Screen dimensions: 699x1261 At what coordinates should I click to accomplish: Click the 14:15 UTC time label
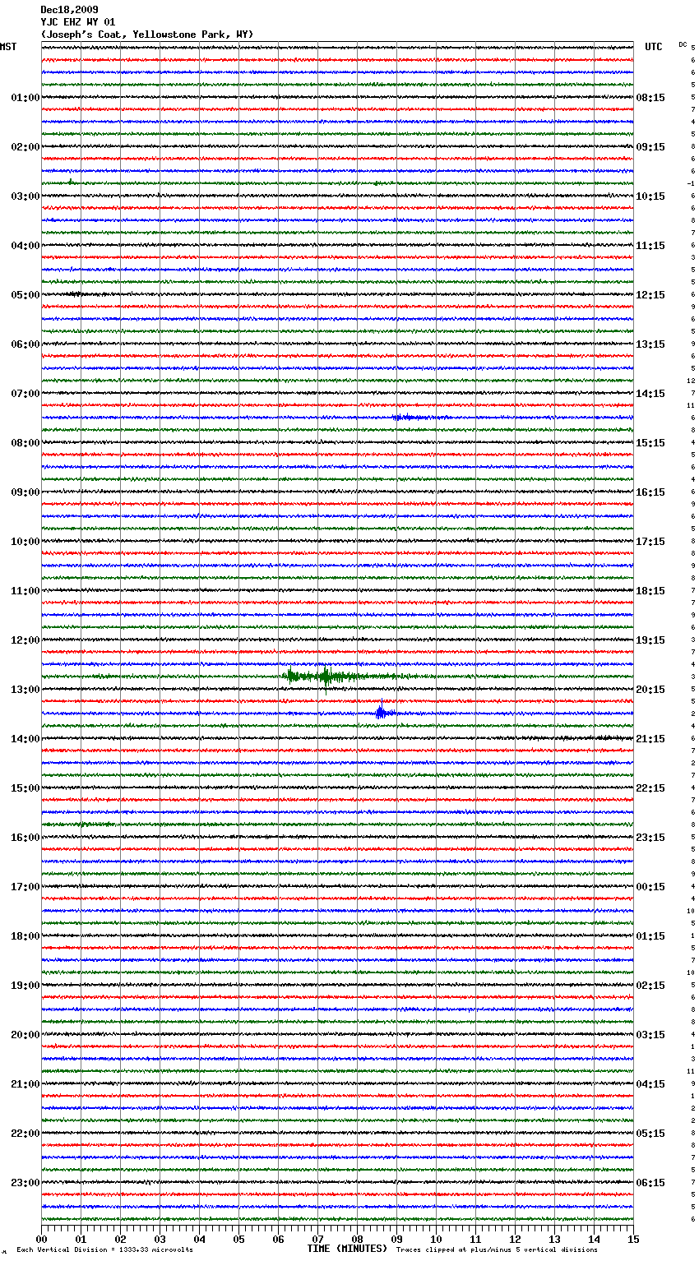click(x=650, y=394)
